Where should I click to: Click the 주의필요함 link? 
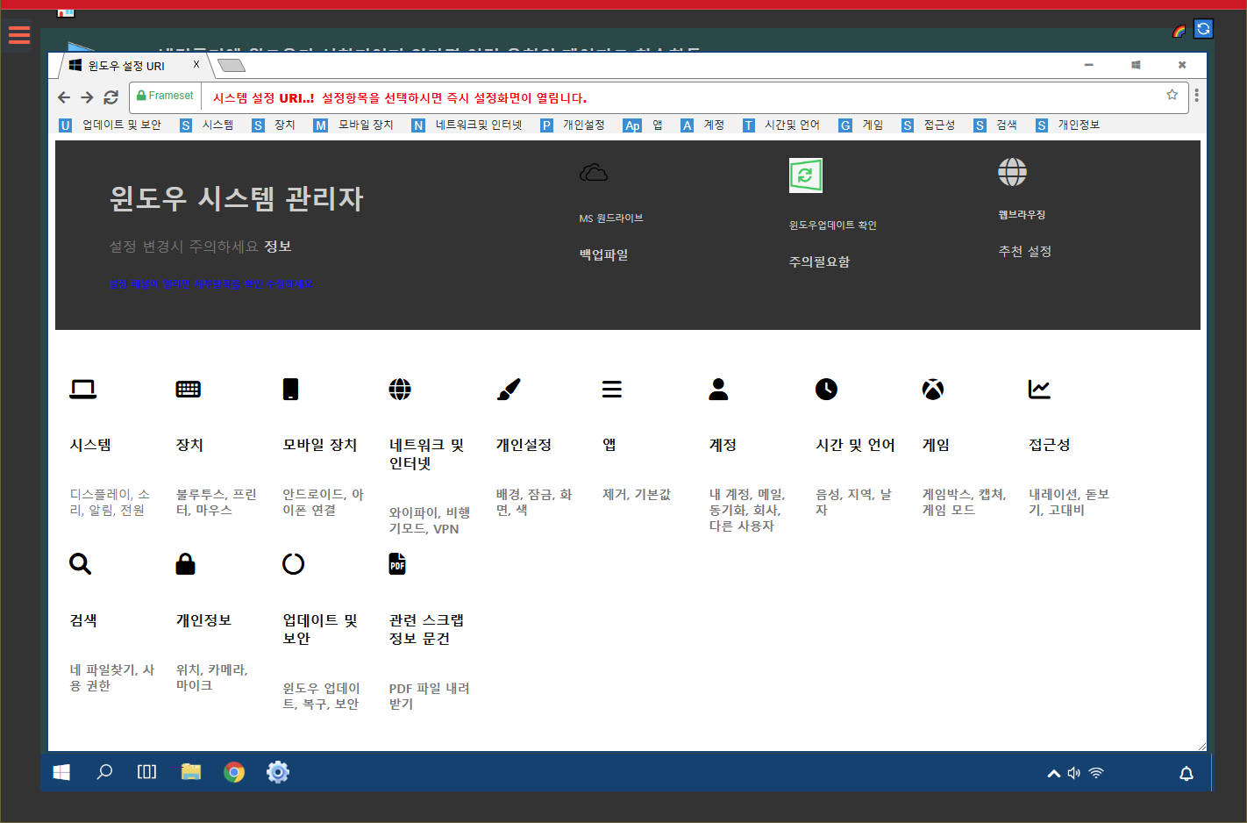pyautogui.click(x=819, y=261)
